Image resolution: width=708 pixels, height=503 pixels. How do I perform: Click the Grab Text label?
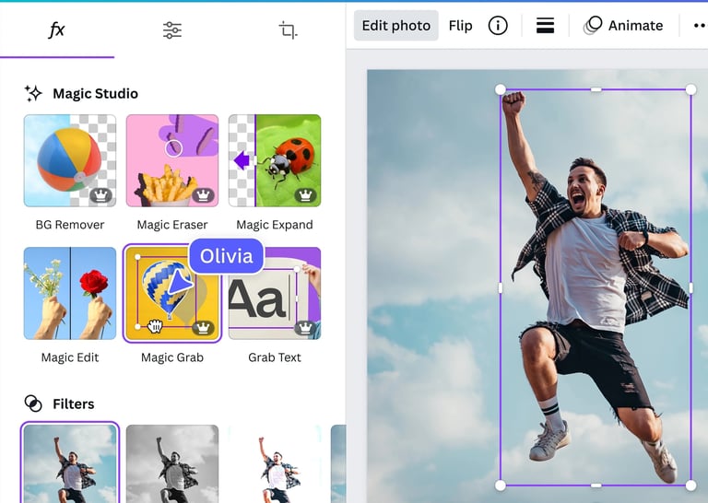click(275, 357)
